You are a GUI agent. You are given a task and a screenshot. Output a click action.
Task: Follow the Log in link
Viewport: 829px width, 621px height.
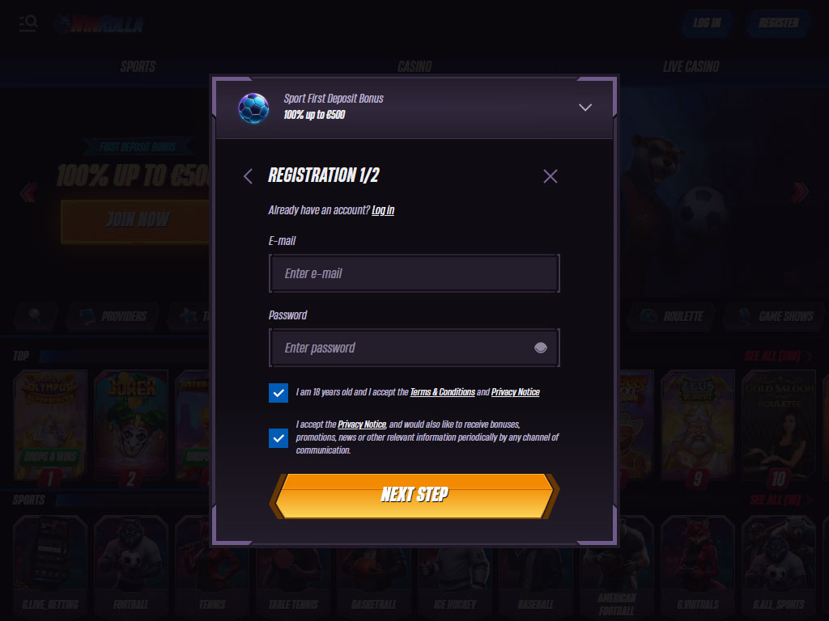[383, 210]
